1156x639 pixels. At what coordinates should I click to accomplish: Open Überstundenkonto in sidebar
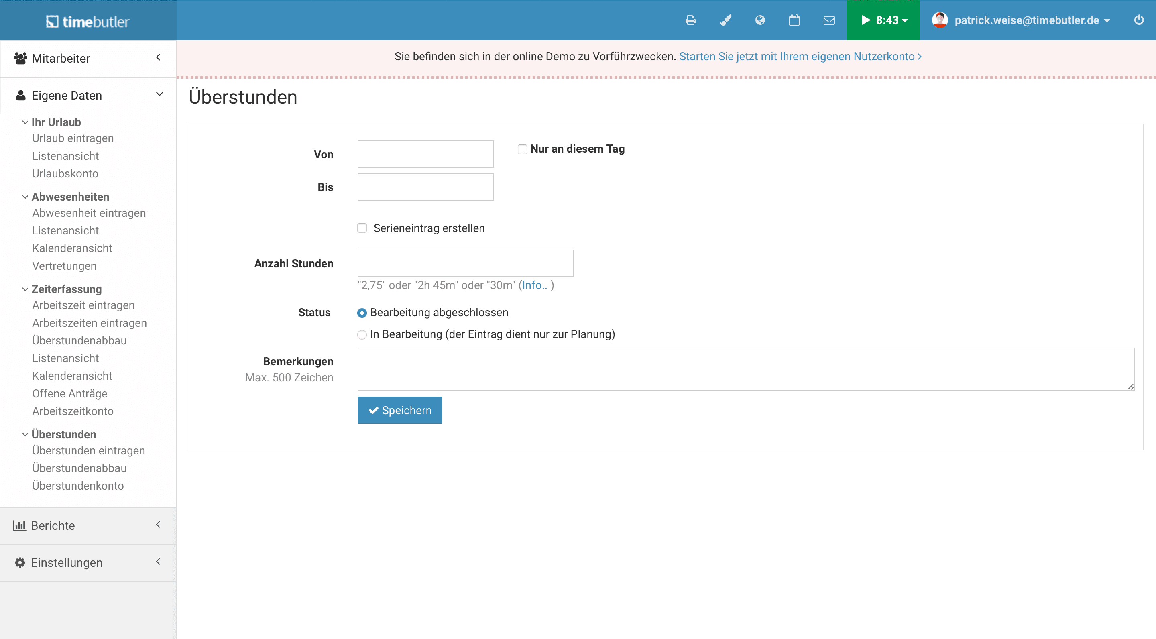point(77,486)
